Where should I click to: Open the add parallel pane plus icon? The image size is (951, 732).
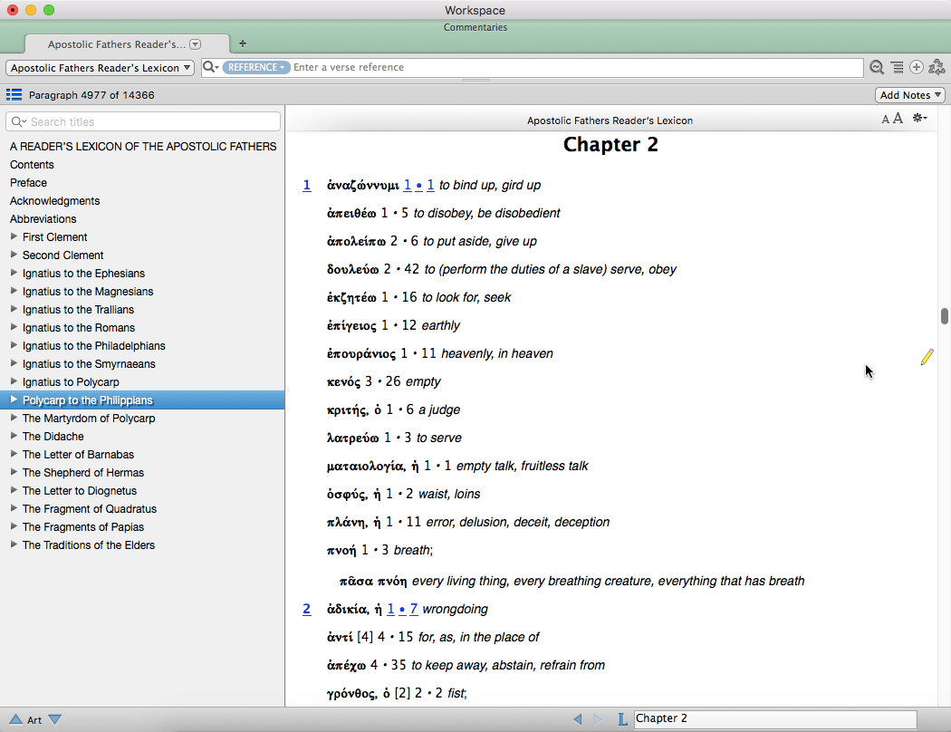917,68
